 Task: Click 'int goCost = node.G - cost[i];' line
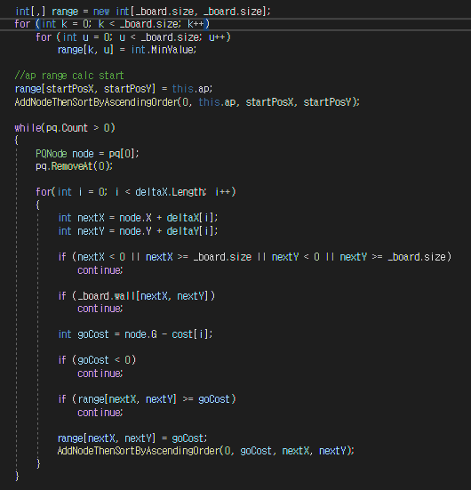point(136,334)
